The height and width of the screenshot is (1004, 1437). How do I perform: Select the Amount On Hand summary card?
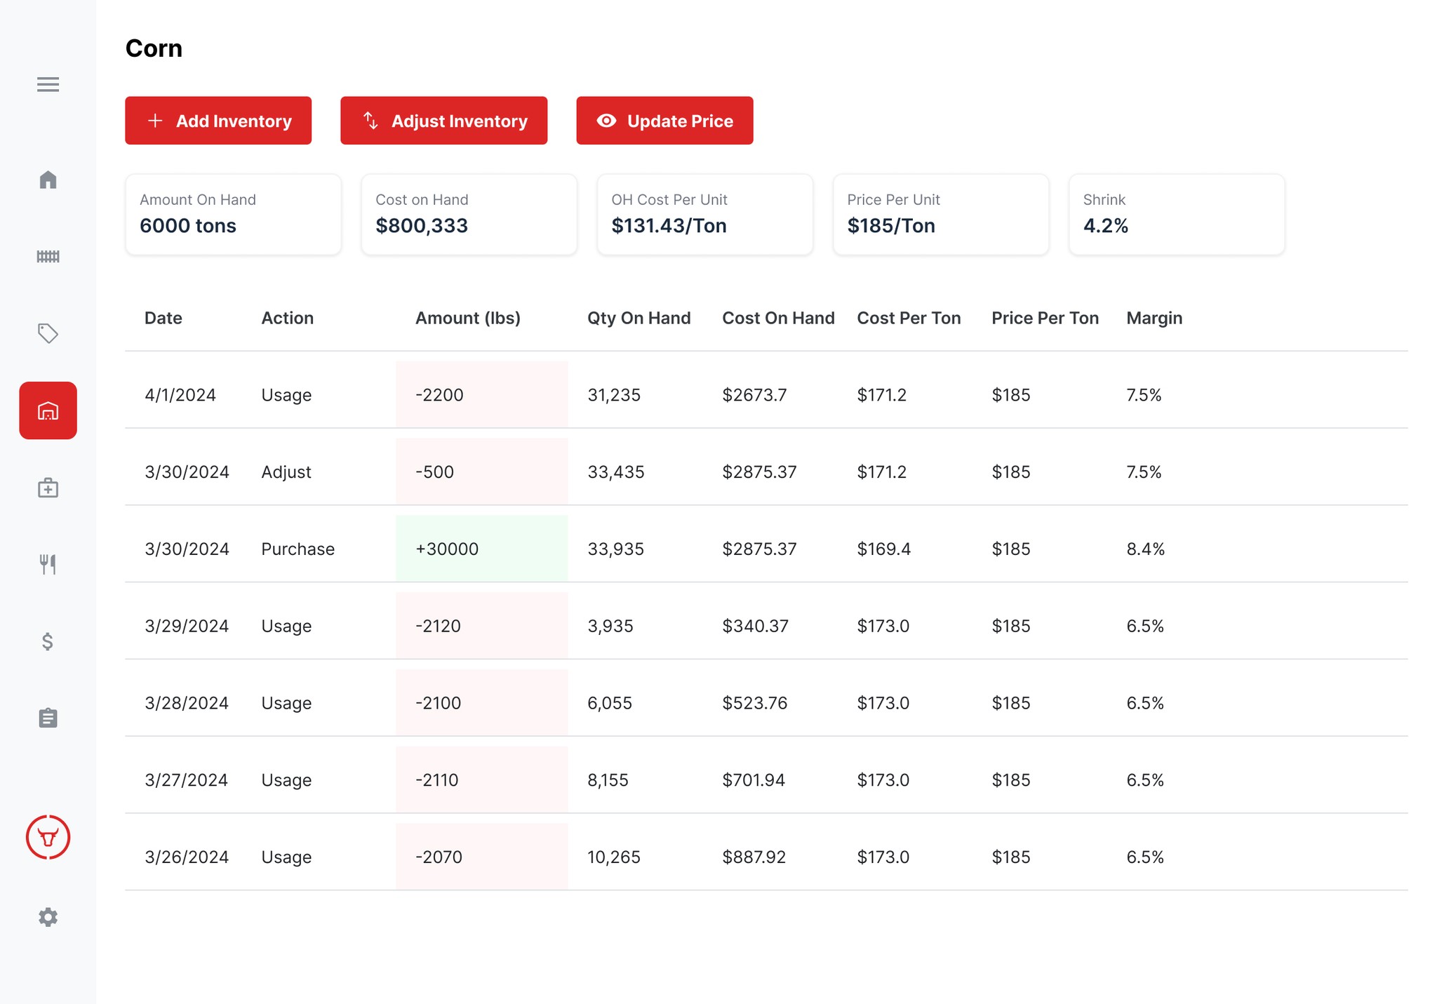point(233,214)
